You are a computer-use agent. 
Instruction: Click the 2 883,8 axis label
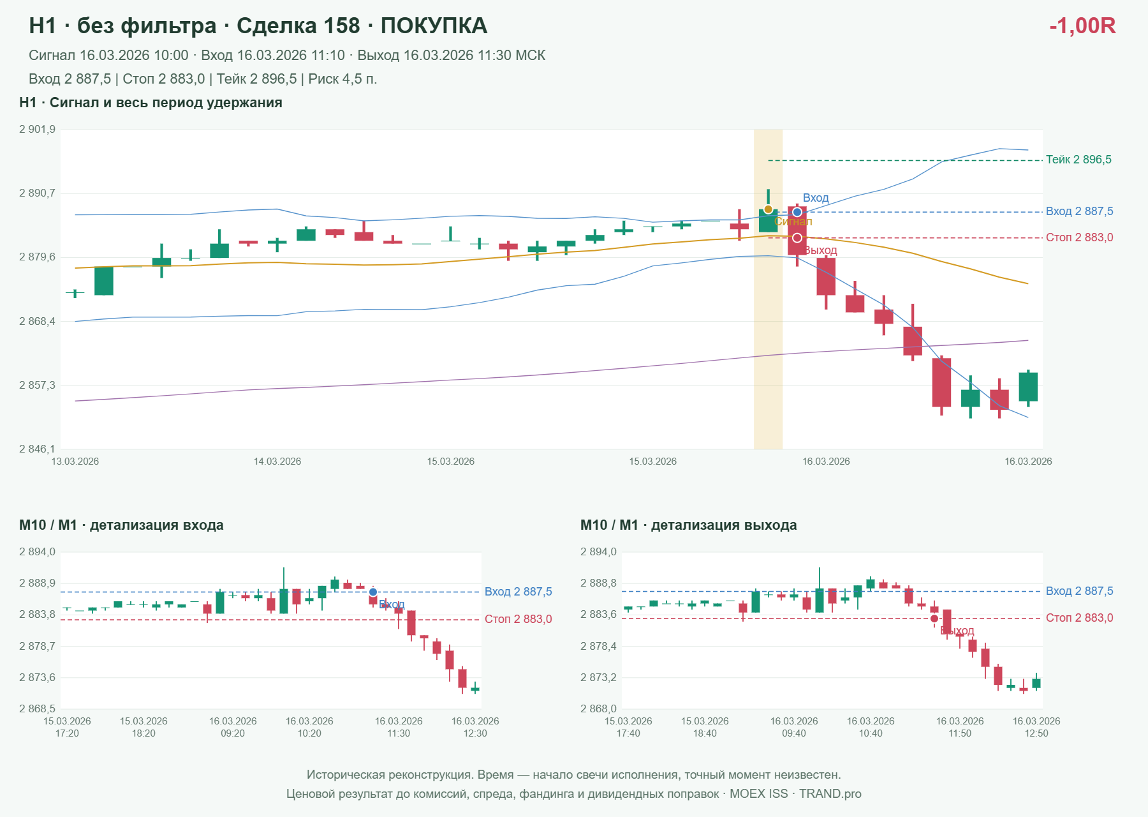coord(37,614)
